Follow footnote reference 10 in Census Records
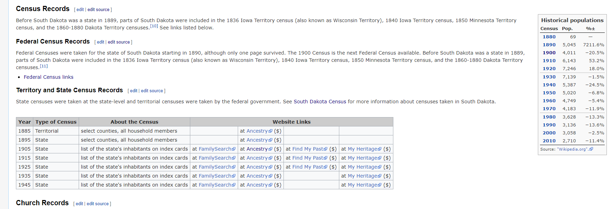The width and height of the screenshot is (611, 209). [154, 26]
